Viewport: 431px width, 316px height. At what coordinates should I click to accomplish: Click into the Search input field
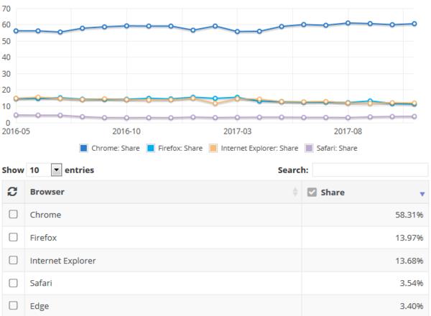pyautogui.click(x=370, y=170)
